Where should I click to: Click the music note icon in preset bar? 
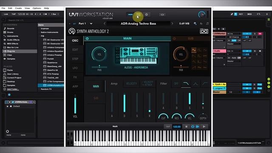click(x=207, y=23)
